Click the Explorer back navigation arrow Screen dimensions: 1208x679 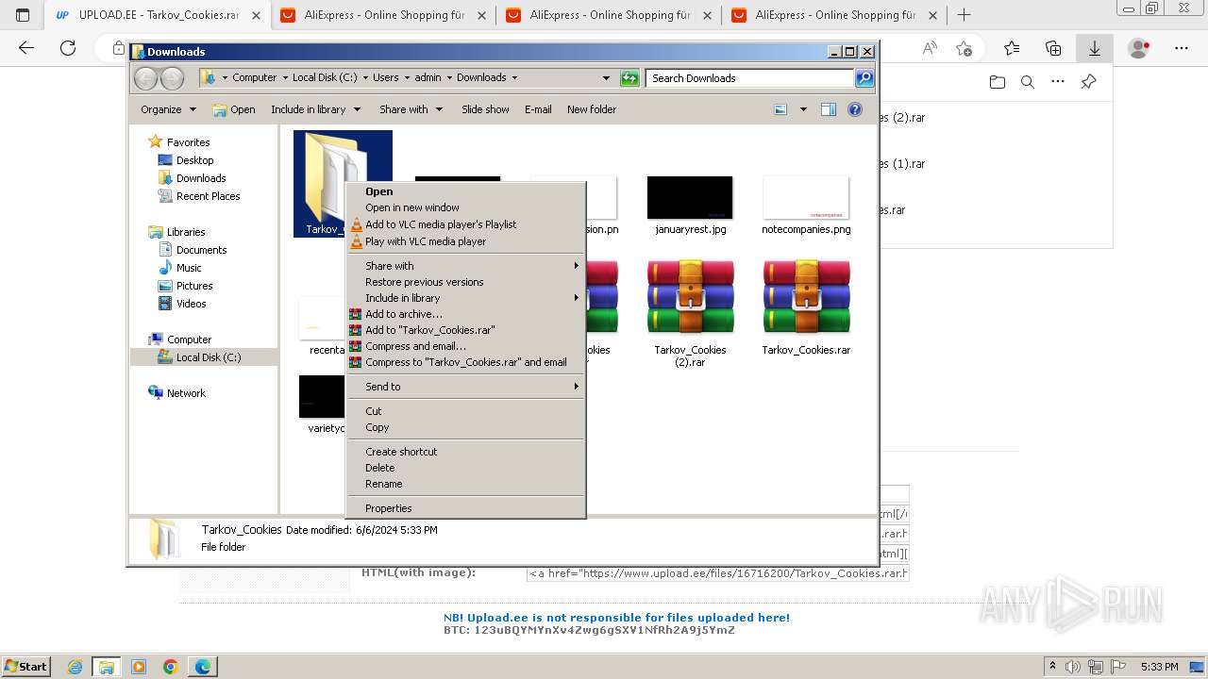(146, 78)
